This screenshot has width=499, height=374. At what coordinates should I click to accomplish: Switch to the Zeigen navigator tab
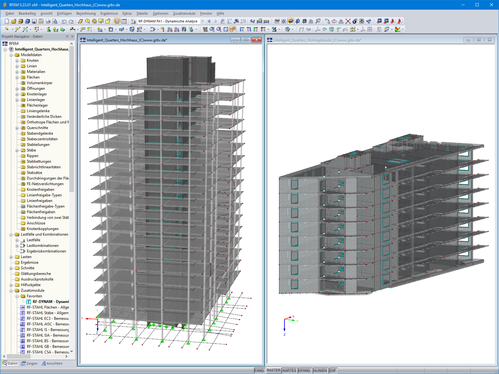coord(29,363)
